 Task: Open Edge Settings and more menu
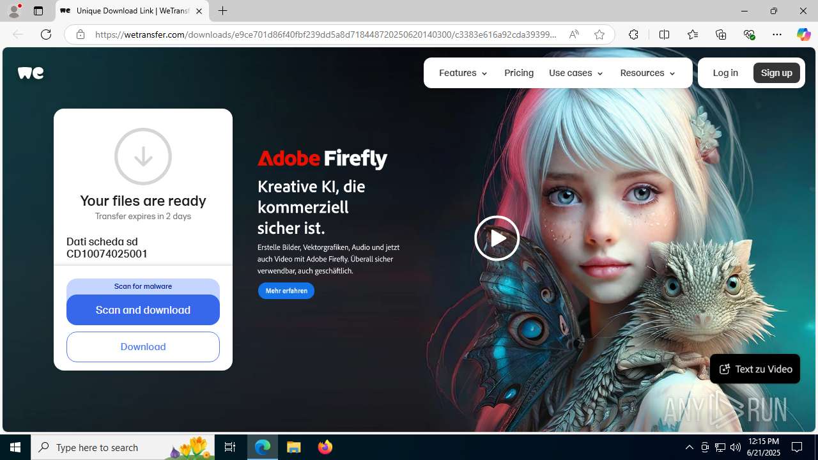point(777,34)
